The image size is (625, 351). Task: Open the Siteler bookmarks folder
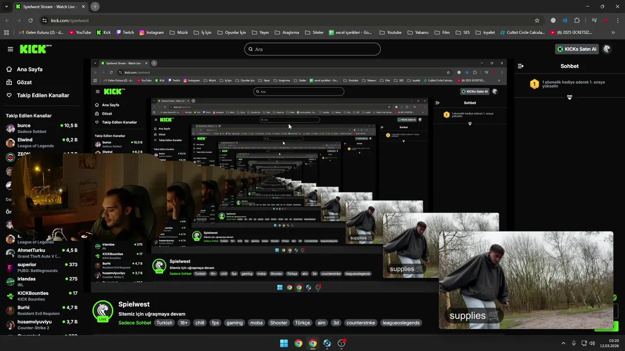[314, 33]
